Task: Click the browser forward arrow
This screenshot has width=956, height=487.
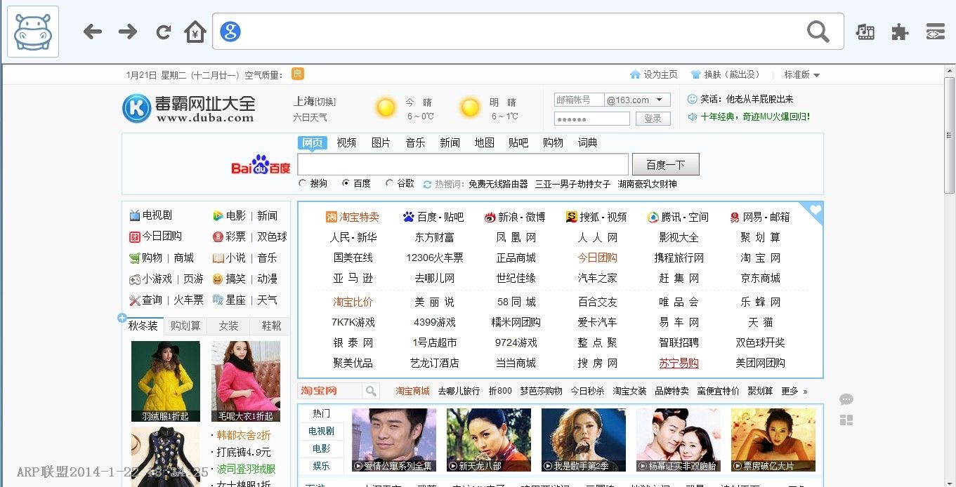Action: [128, 32]
